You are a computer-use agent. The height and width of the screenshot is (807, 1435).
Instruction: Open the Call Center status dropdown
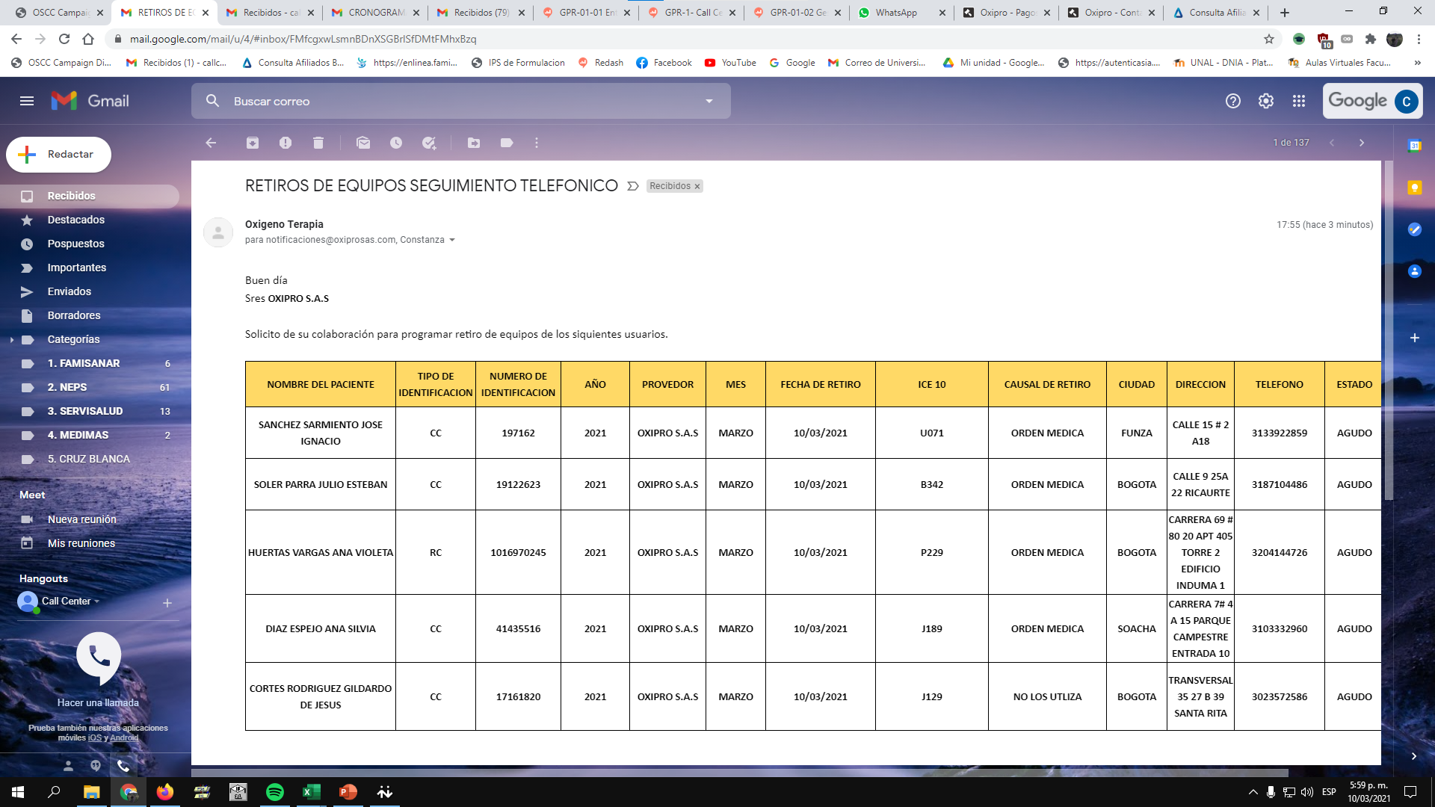(x=96, y=602)
